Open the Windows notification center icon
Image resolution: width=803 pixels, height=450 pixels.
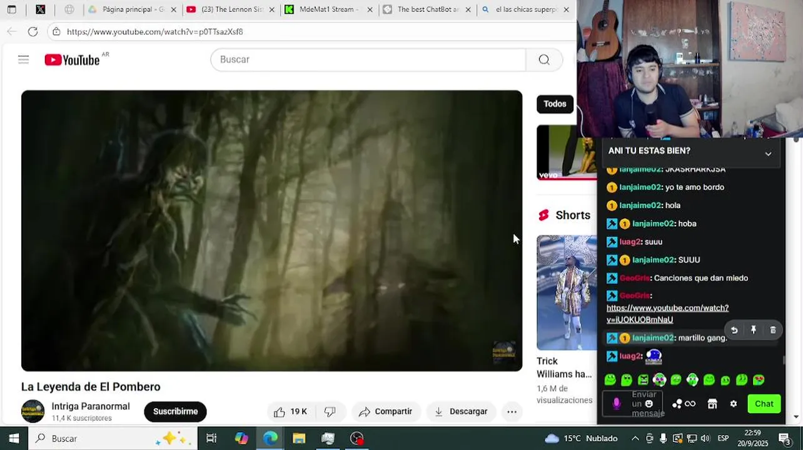point(784,438)
